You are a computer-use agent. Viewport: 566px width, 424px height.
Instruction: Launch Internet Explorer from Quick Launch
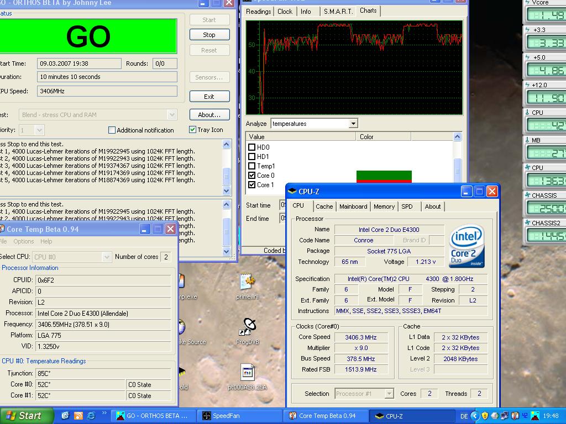click(91, 416)
